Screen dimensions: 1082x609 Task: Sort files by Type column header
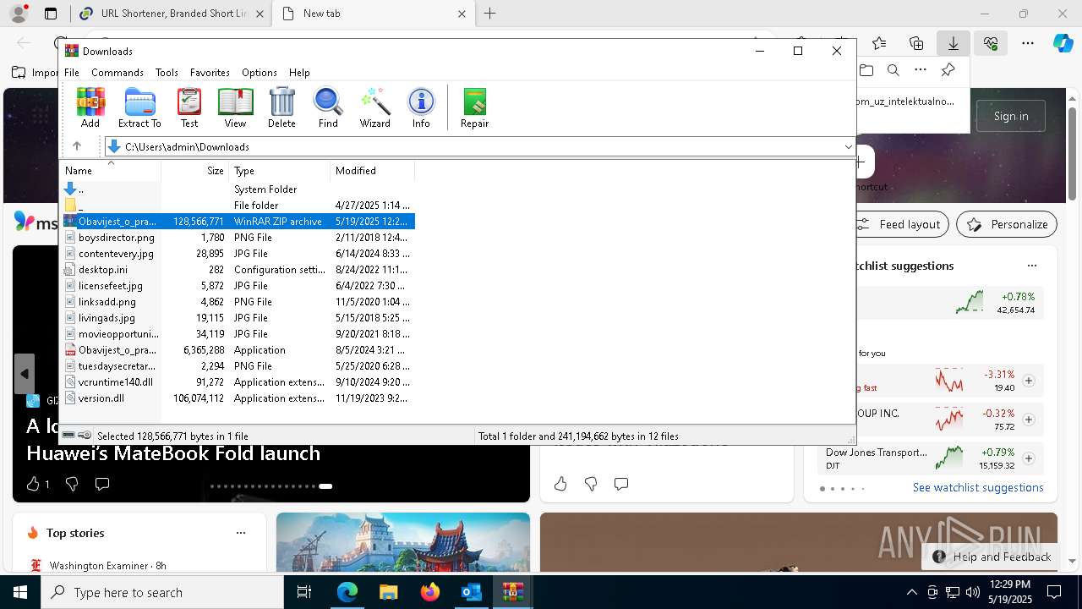point(280,171)
